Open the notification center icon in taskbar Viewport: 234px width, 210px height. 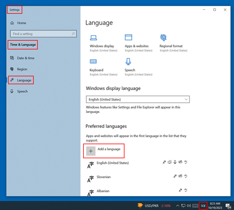tap(228, 206)
